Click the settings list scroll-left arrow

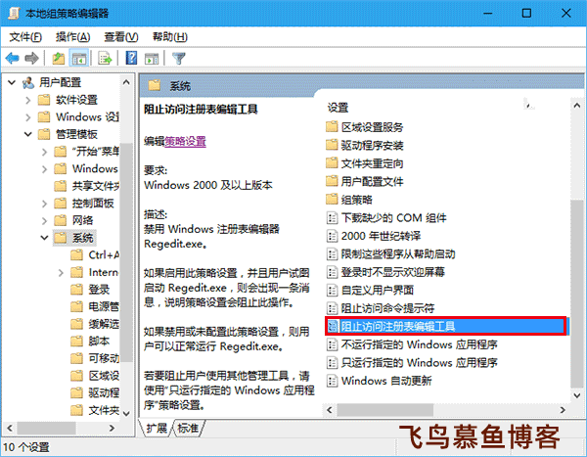[330, 410]
